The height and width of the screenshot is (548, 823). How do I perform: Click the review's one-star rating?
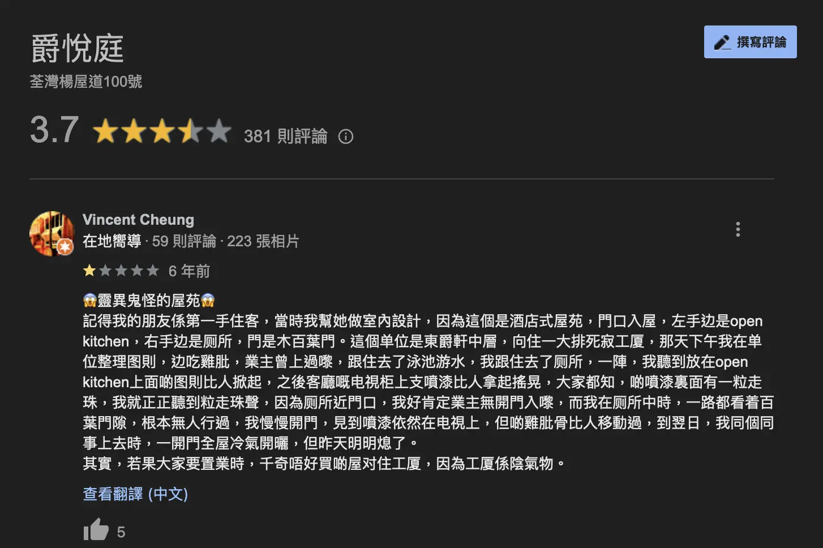pyautogui.click(x=121, y=271)
